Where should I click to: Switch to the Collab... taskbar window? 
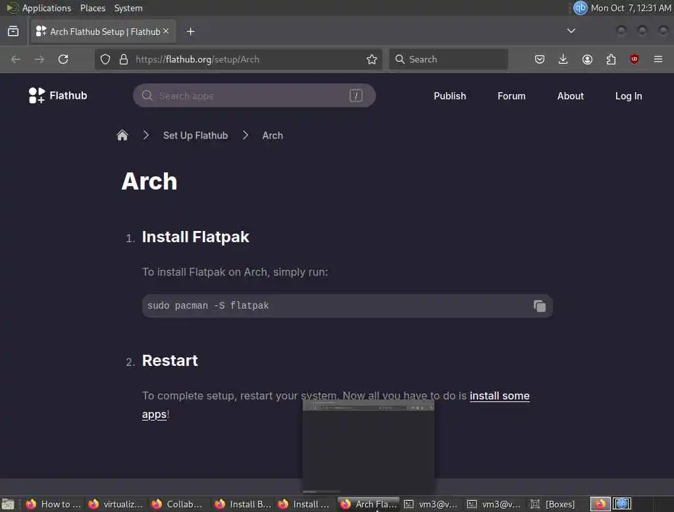(179, 504)
